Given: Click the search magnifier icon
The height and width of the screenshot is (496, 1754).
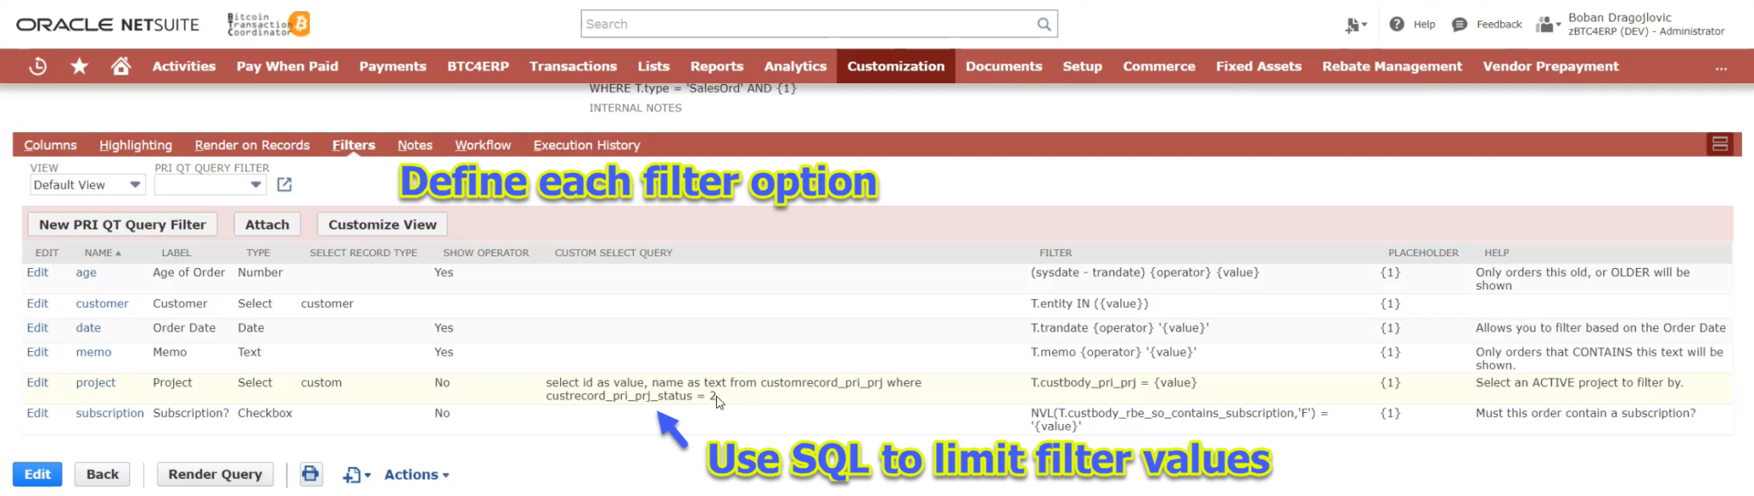Looking at the screenshot, I should pyautogui.click(x=1044, y=24).
